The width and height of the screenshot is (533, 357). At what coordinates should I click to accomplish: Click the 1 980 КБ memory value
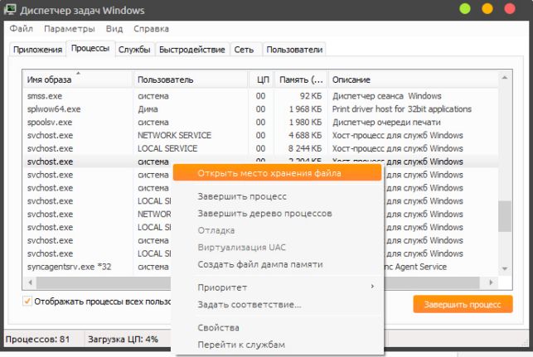point(305,123)
